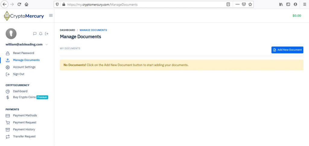Click the PAYMENTS sidebar section heading
The width and height of the screenshot is (309, 146).
point(12,109)
